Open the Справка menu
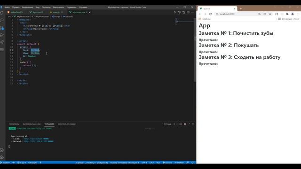The image size is (301, 169). (x=83, y=8)
